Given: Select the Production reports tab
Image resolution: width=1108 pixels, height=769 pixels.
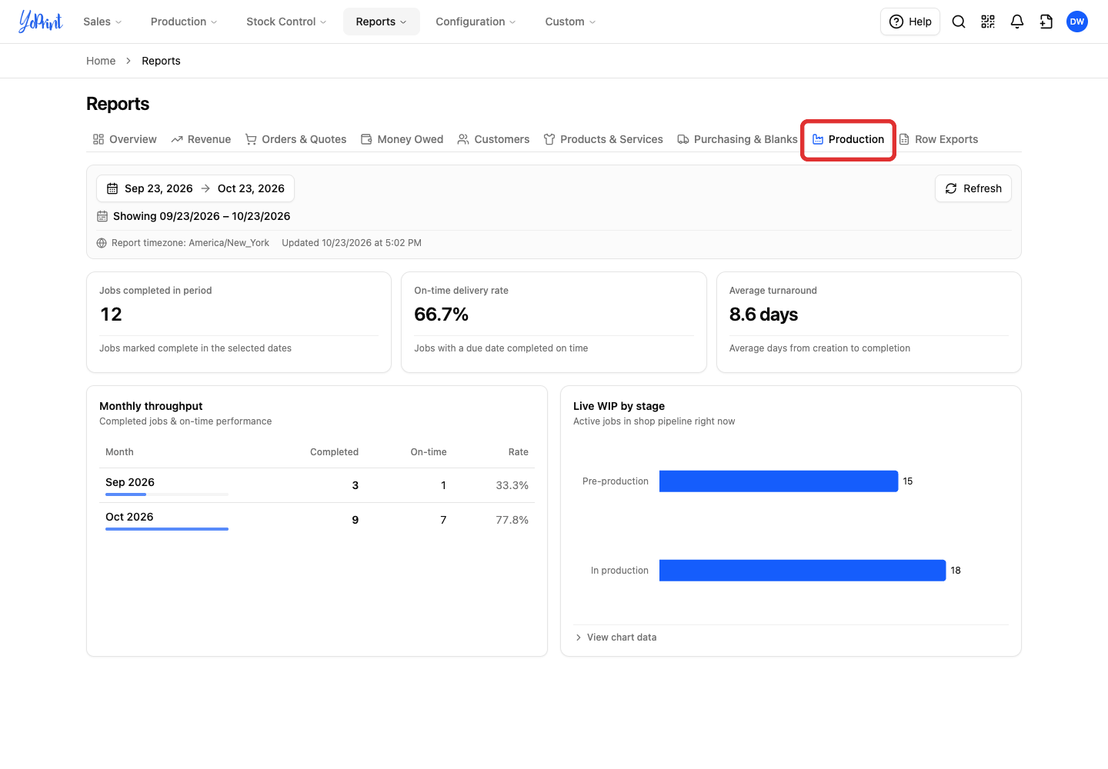Looking at the screenshot, I should pyautogui.click(x=849, y=139).
